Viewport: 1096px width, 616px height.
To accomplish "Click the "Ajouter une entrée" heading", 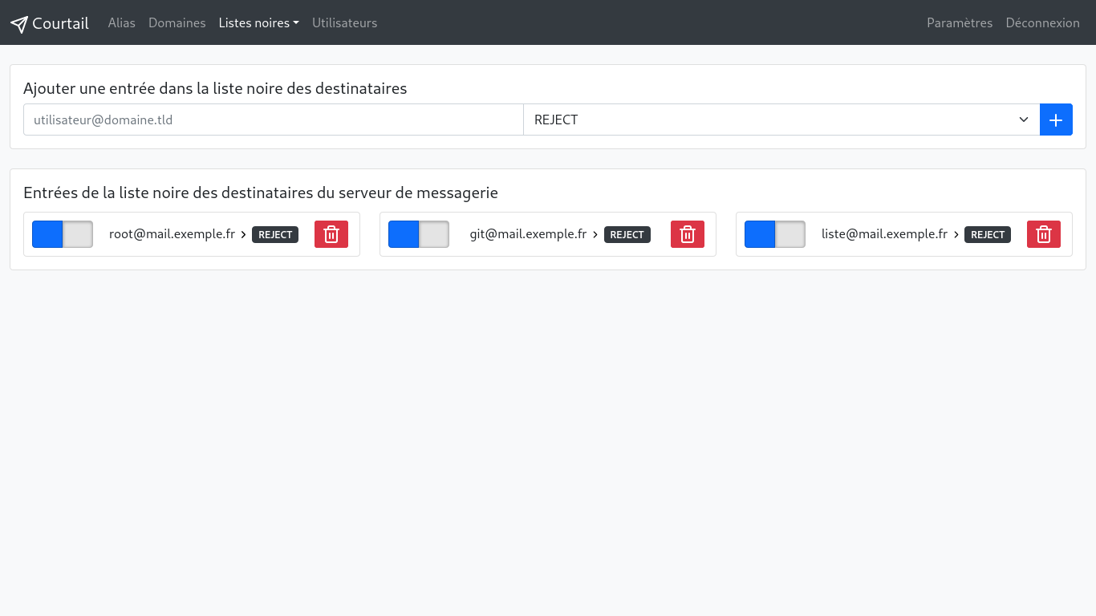I will pos(215,88).
